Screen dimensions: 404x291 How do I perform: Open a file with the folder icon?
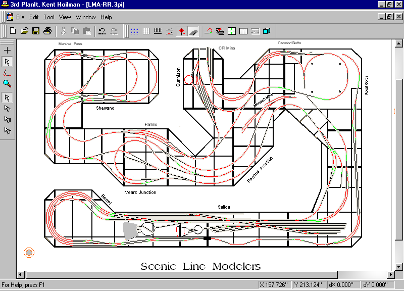pos(24,31)
